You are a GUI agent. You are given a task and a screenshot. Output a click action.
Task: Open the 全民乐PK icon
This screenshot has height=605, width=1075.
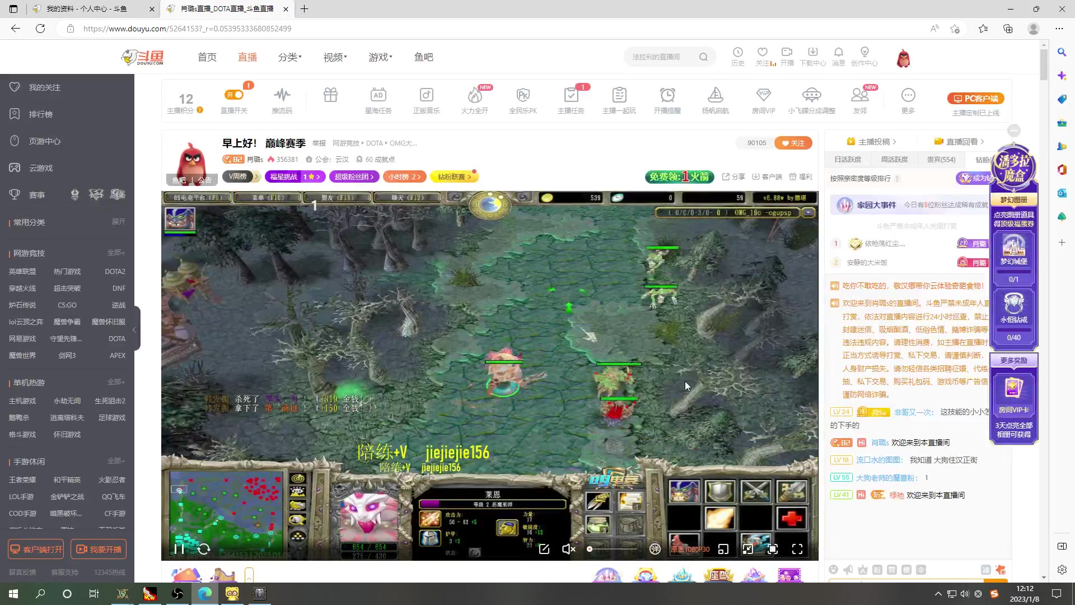coord(522,95)
